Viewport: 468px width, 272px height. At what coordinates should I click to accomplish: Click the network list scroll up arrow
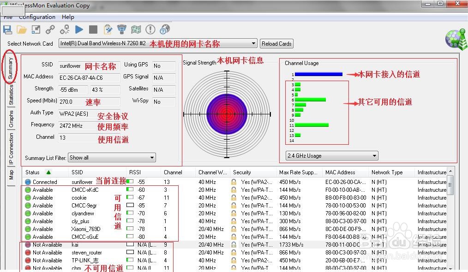click(450, 171)
